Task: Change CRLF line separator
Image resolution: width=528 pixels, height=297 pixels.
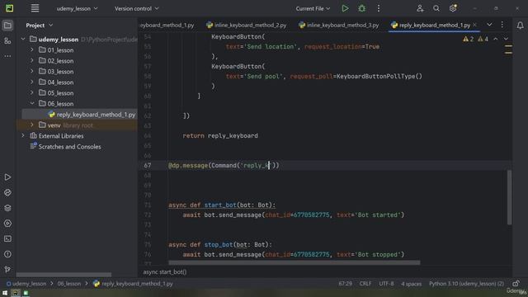Action: click(x=365, y=284)
